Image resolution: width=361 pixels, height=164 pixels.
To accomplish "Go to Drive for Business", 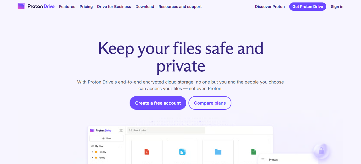I will (114, 7).
